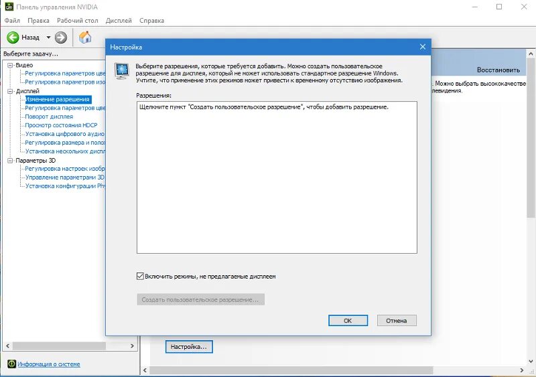The width and height of the screenshot is (536, 377).
Task: Click the green Back arrow icon
Action: [x=13, y=37]
